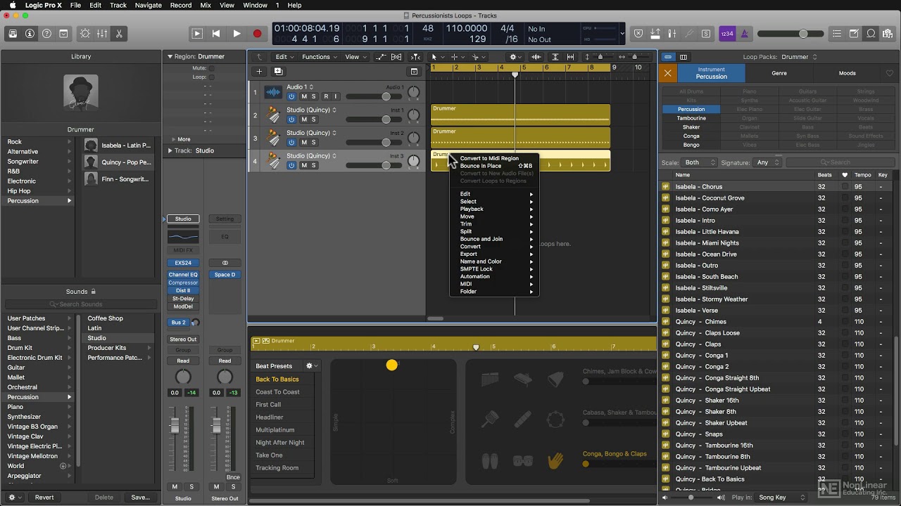Open the Library gear action menu
This screenshot has height=506, width=901.
(x=13, y=497)
